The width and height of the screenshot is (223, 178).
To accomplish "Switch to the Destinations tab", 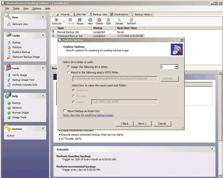I will (119, 14).
